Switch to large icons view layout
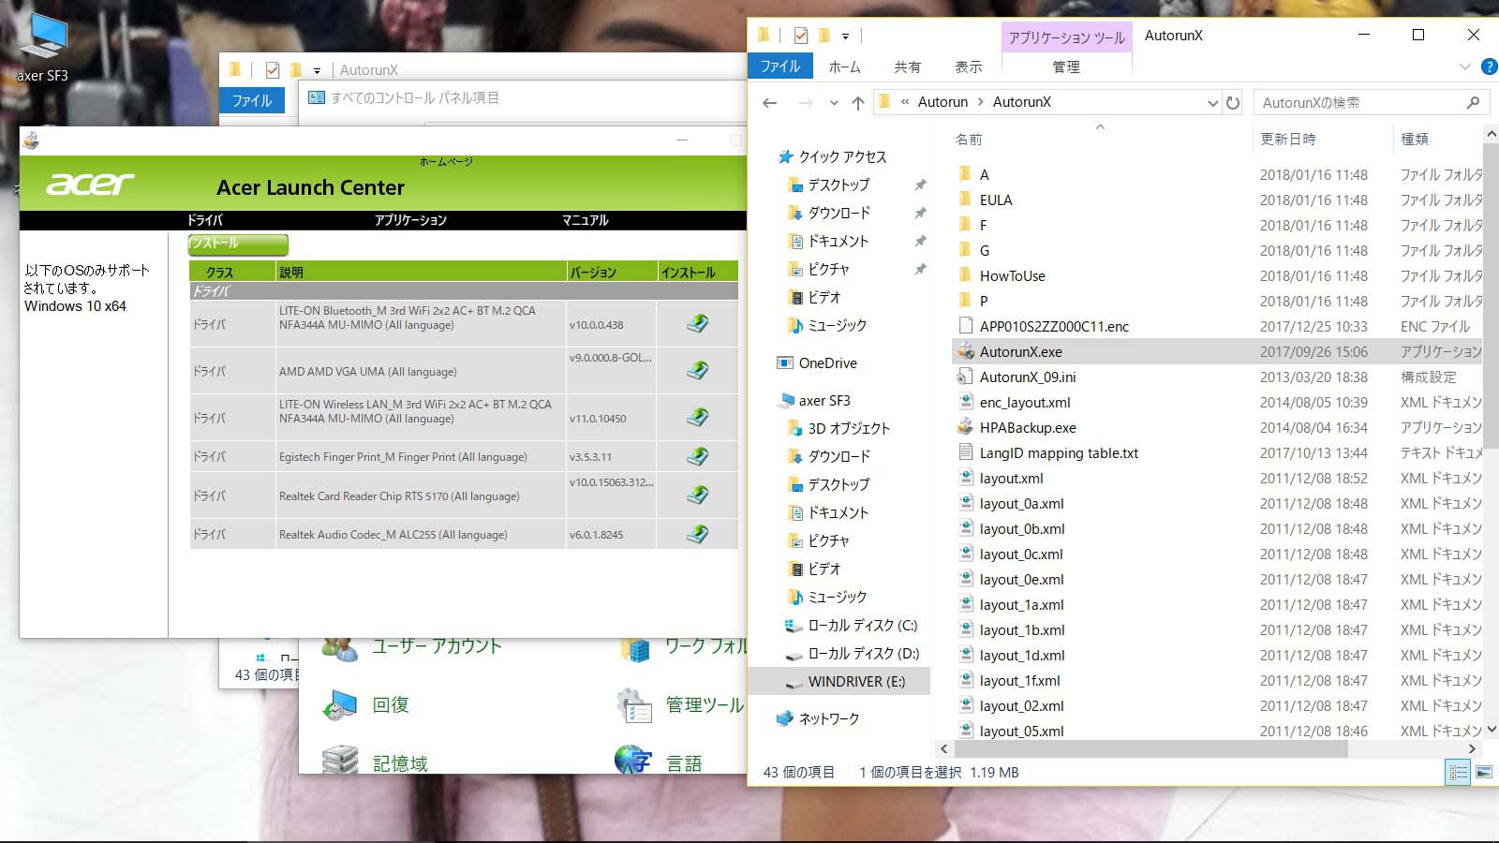The height and width of the screenshot is (843, 1499). [x=1484, y=773]
